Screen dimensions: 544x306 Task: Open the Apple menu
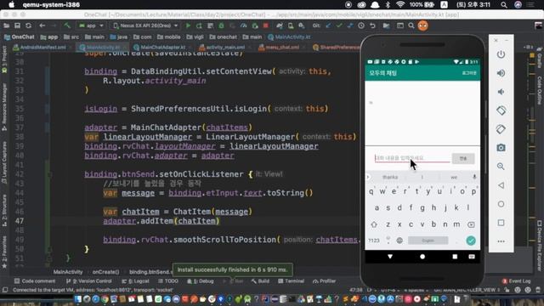pyautogui.click(x=11, y=5)
